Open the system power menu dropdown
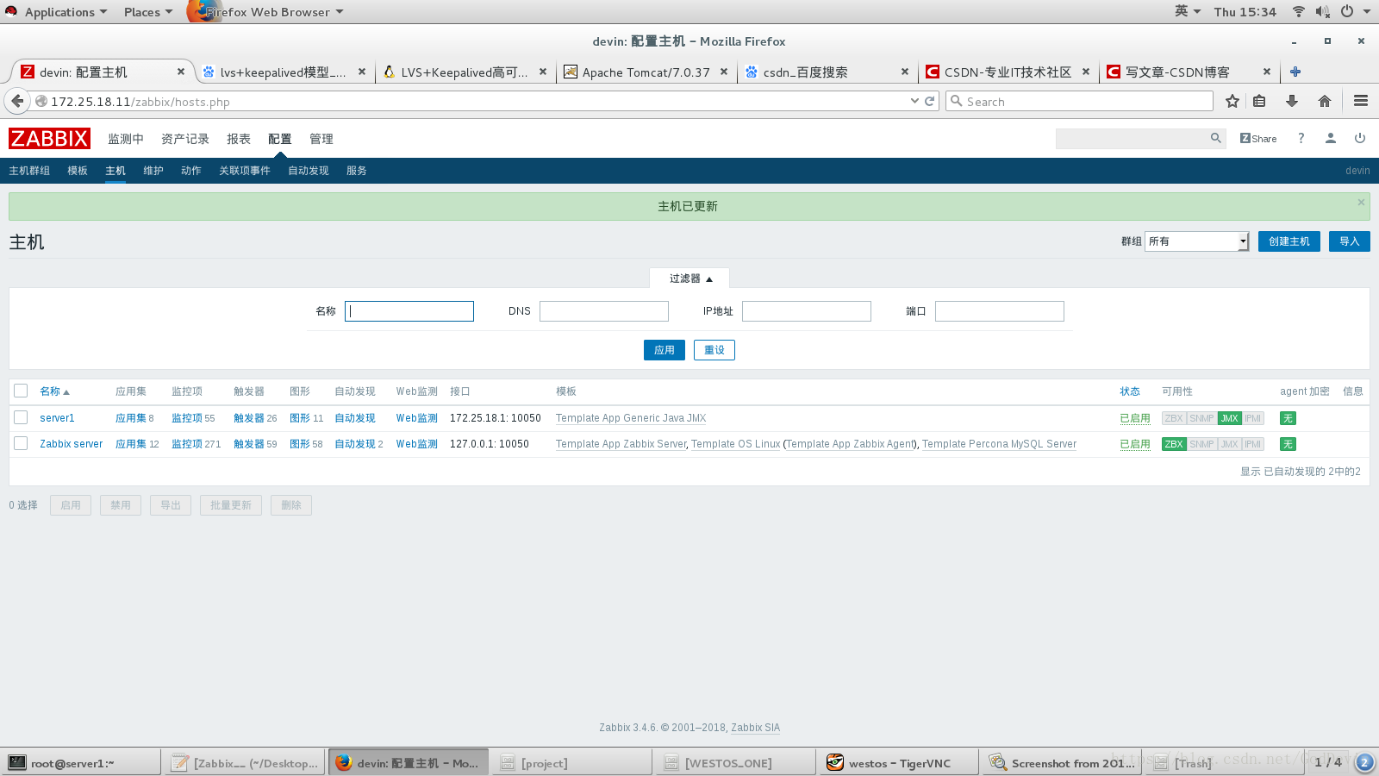 click(1356, 11)
